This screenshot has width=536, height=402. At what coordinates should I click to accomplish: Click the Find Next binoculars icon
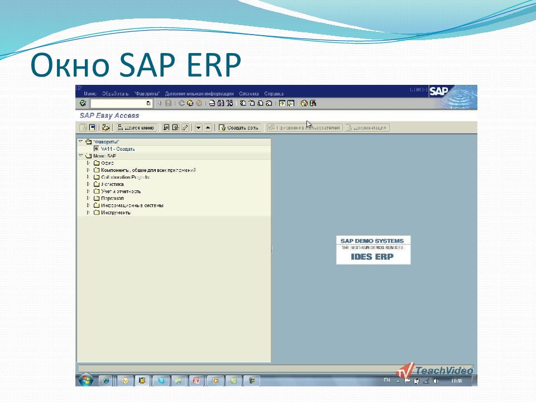tap(229, 103)
